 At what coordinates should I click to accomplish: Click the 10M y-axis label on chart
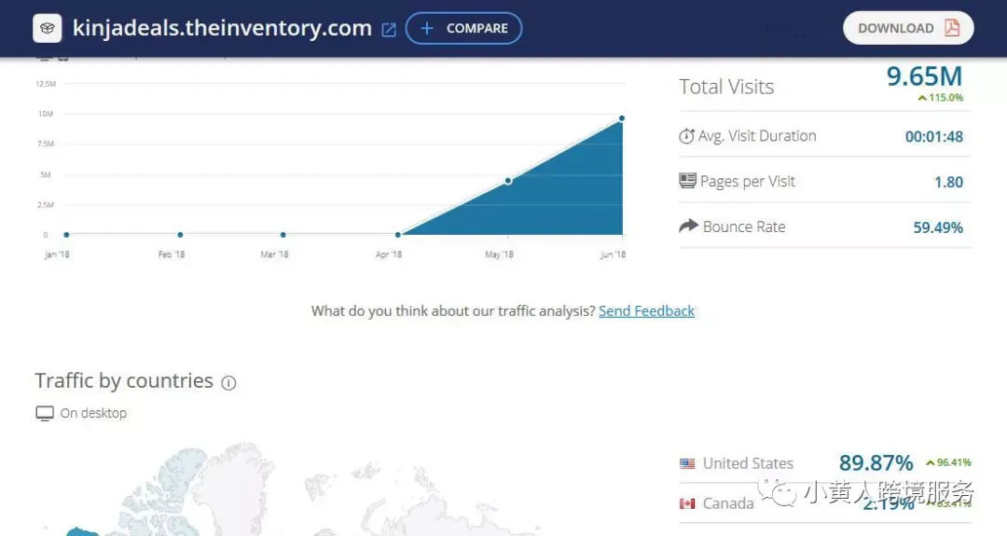tap(46, 115)
